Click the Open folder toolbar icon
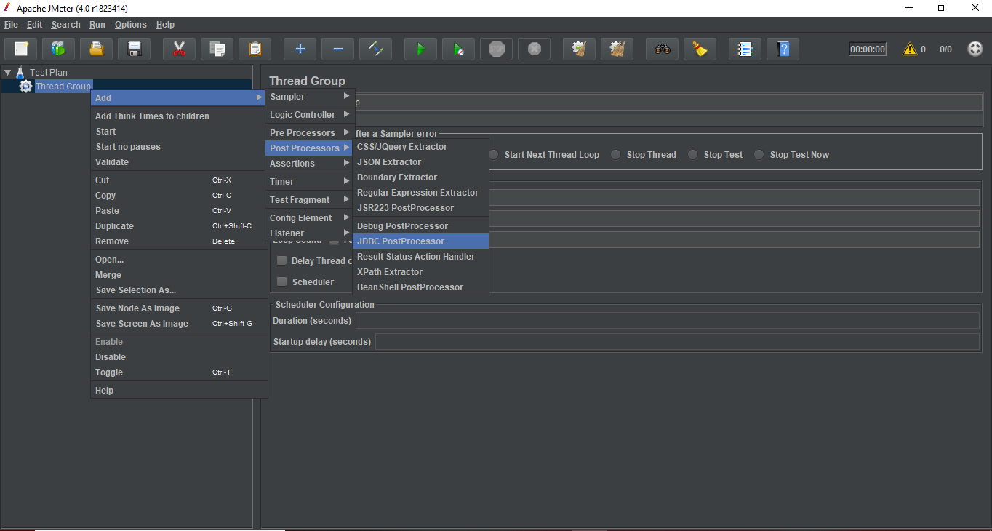The height and width of the screenshot is (531, 992). point(96,49)
